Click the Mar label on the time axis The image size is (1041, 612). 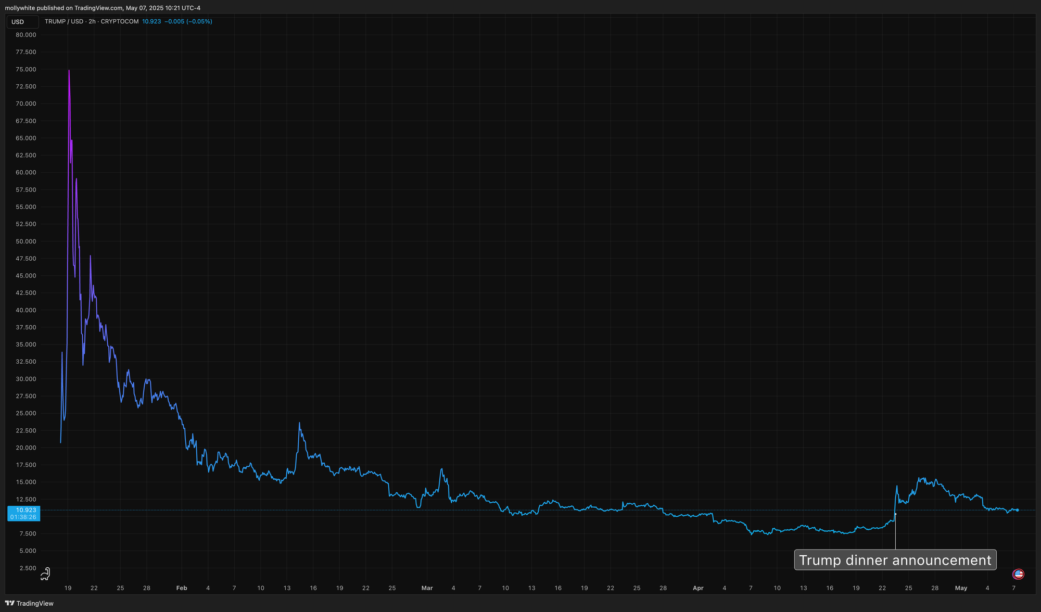(427, 588)
